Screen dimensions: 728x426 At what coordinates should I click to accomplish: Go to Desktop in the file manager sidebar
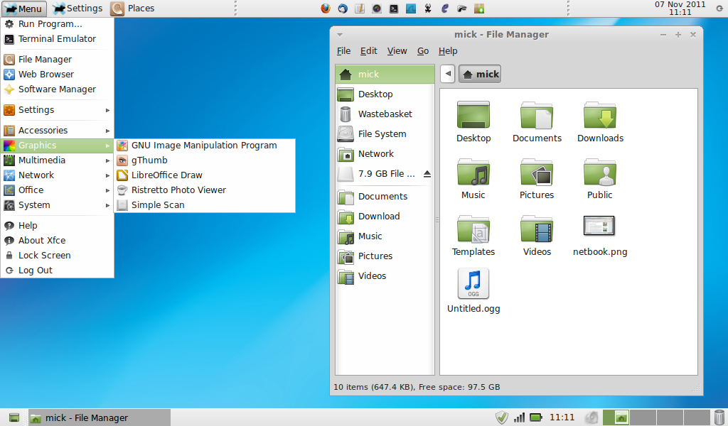click(x=385, y=94)
